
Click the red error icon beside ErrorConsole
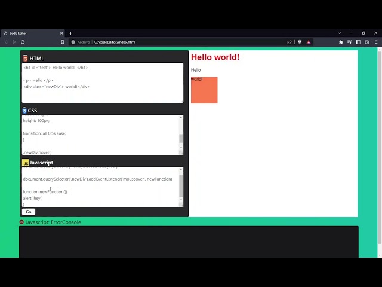[x=21, y=222]
